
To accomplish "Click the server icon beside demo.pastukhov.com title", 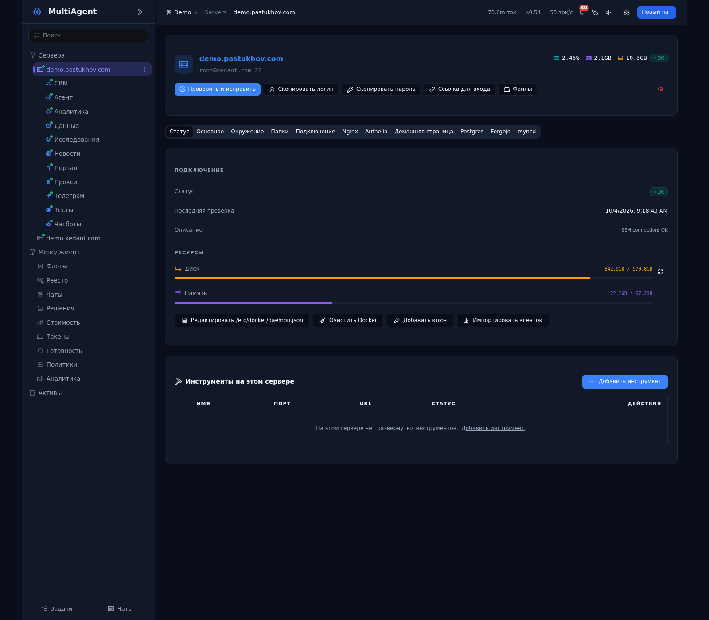I will [184, 64].
